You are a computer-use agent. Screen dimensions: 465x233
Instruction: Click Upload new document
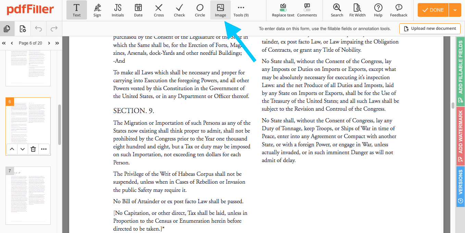pos(430,28)
